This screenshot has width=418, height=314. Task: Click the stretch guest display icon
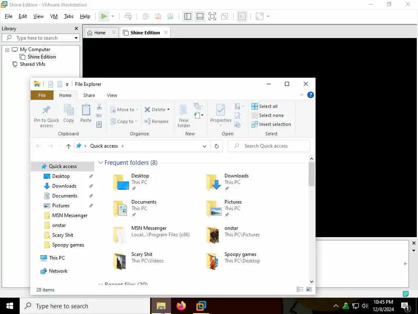tap(260, 16)
